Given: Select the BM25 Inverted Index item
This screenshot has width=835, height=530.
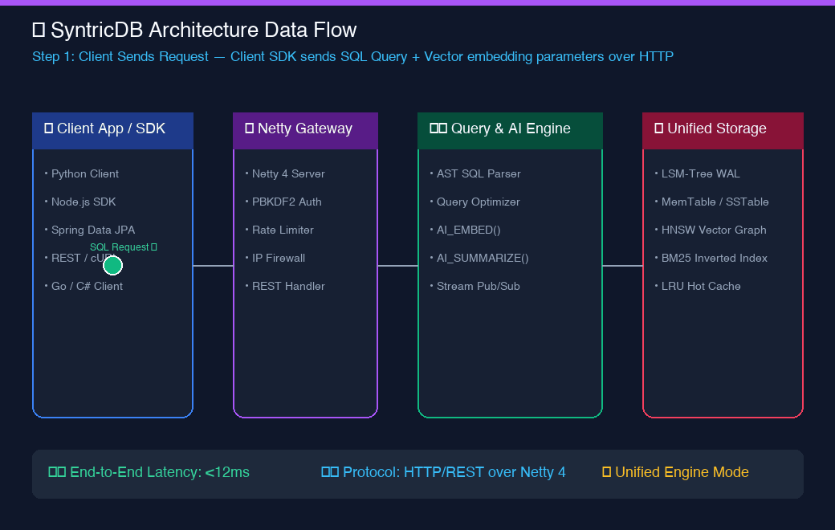Looking at the screenshot, I should click(x=711, y=259).
